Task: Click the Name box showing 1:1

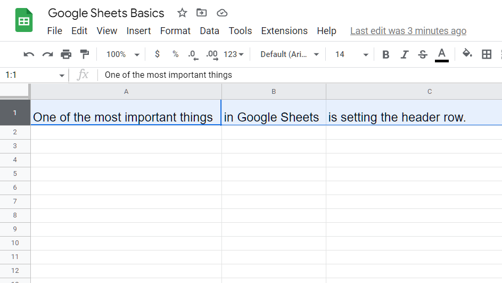Action: click(30, 75)
